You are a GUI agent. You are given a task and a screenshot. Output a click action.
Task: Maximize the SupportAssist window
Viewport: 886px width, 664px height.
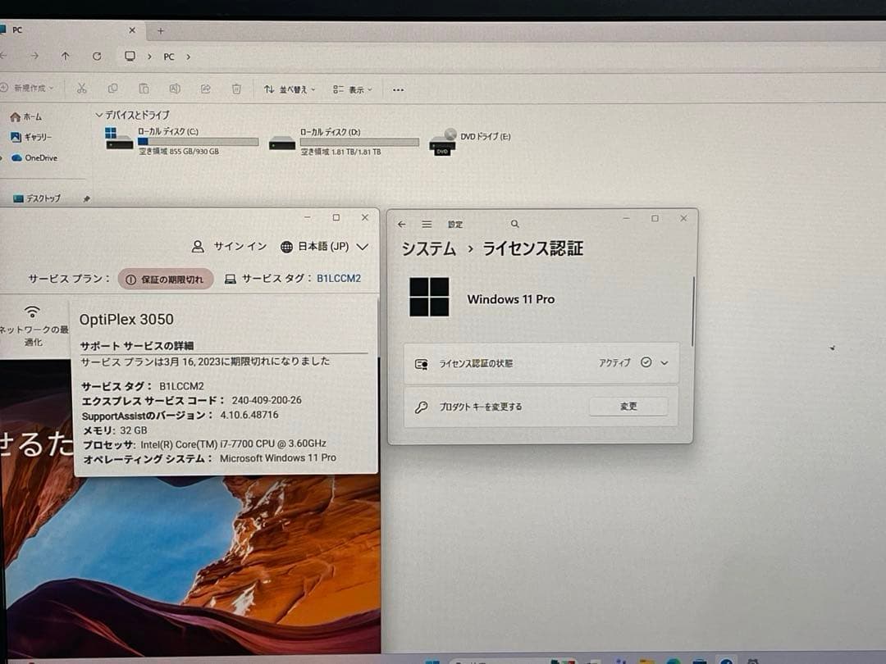[x=336, y=217]
